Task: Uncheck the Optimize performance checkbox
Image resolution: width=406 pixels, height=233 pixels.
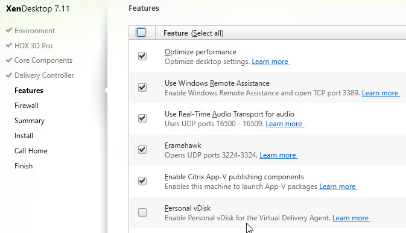Action: click(142, 56)
